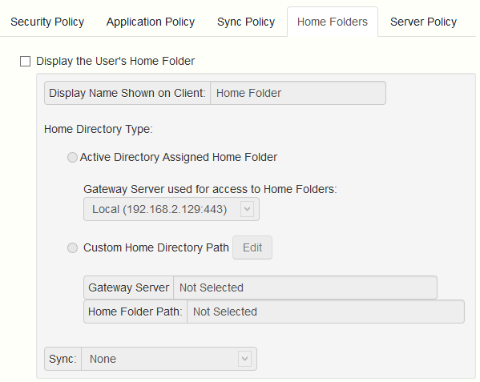Click the Active Directory Assigned Home Folder label

pos(179,157)
